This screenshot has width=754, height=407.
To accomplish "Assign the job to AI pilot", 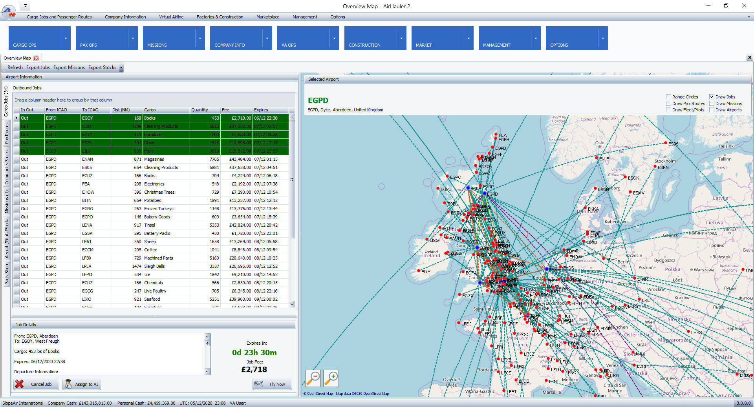I will [82, 384].
